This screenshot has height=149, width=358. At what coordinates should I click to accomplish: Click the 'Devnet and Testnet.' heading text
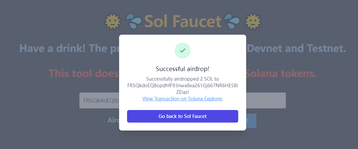coord(296,49)
